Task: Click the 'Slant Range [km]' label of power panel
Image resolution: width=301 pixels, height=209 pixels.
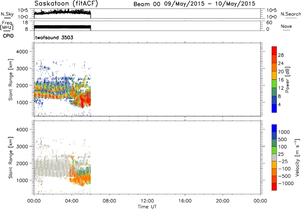Action: click(11, 80)
